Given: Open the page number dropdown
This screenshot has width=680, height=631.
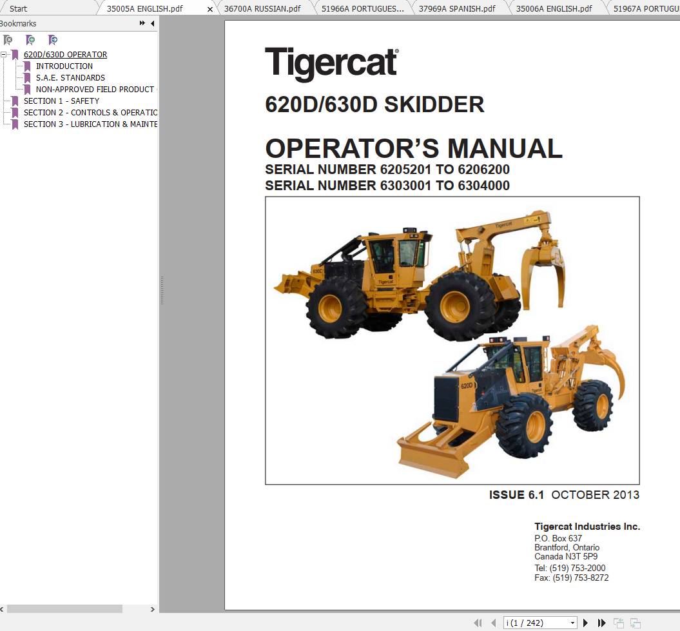Looking at the screenshot, I should click(x=572, y=623).
